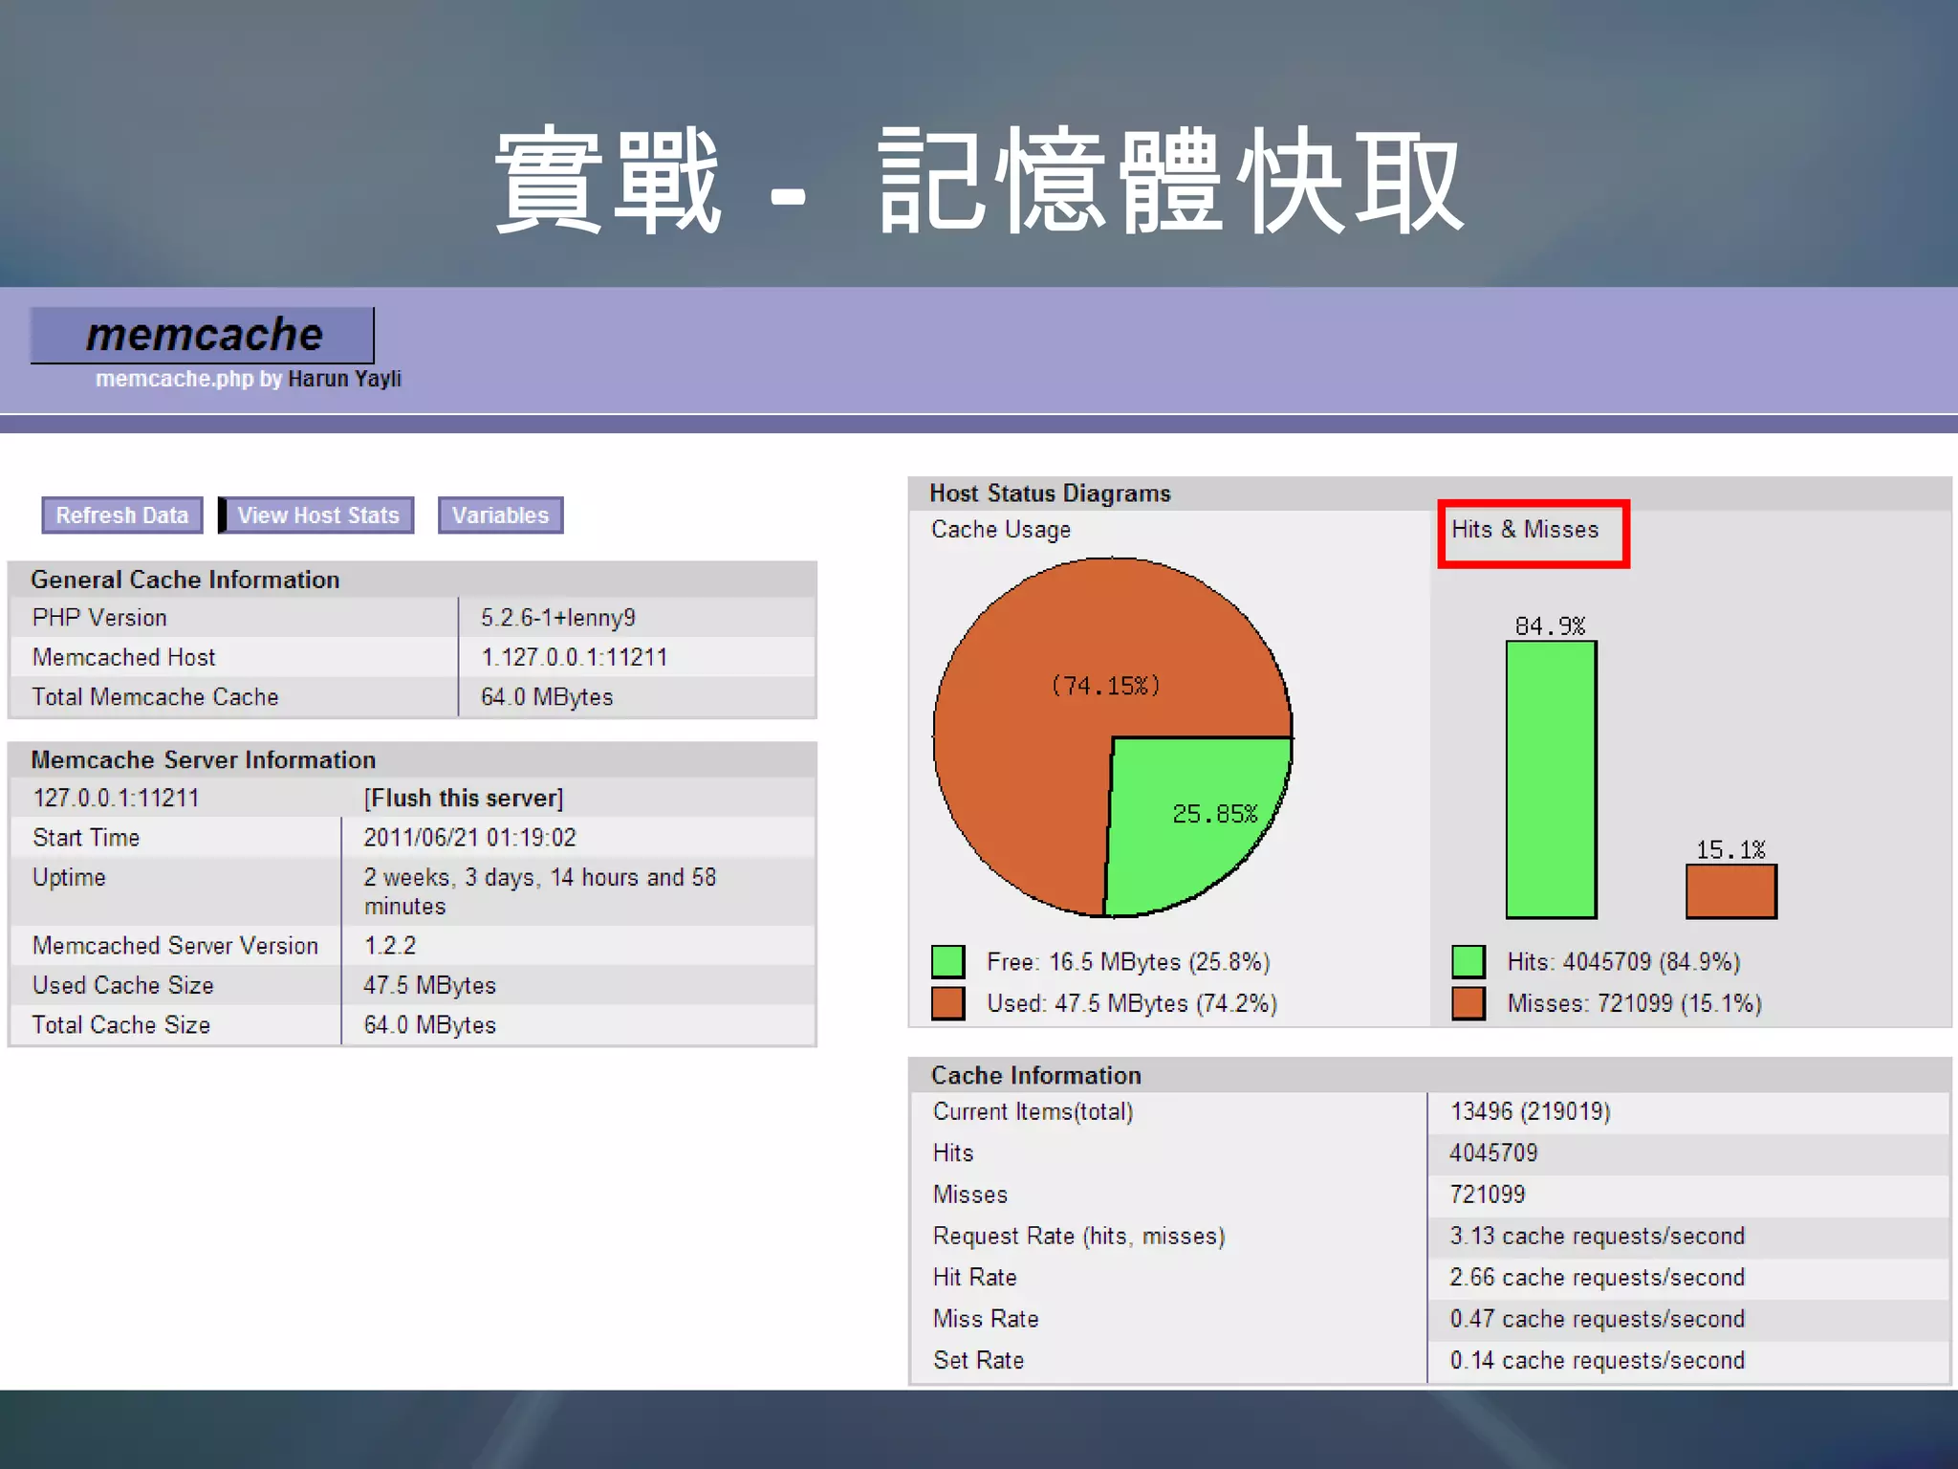The image size is (1958, 1469).
Task: Click Memcached Server Version value 1.2.2
Action: click(x=390, y=946)
